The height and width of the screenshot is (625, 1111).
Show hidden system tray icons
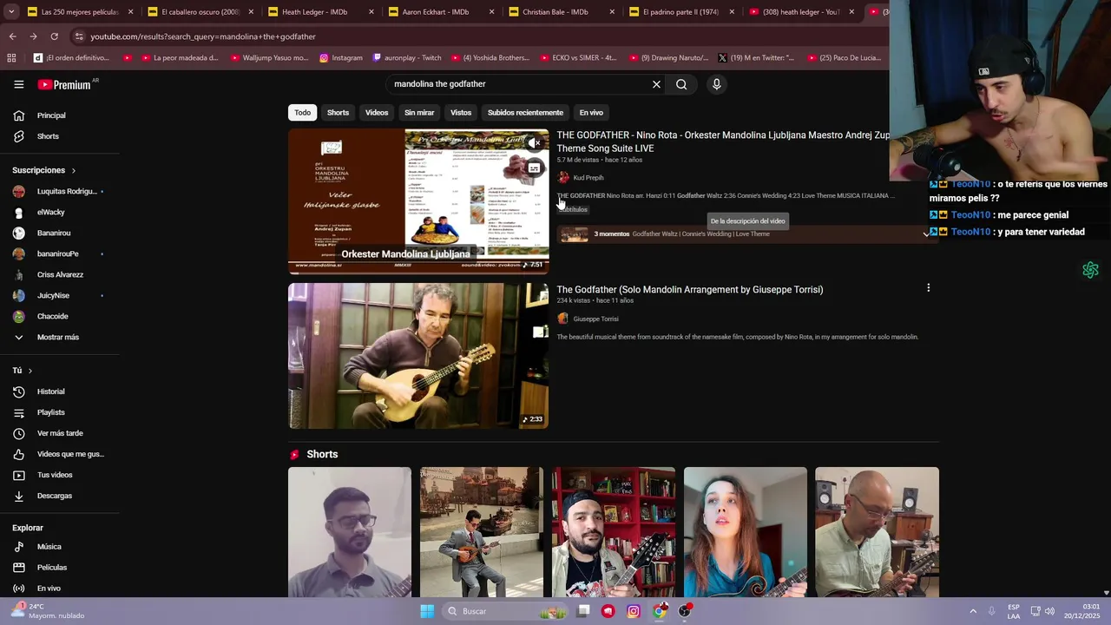pyautogui.click(x=973, y=611)
